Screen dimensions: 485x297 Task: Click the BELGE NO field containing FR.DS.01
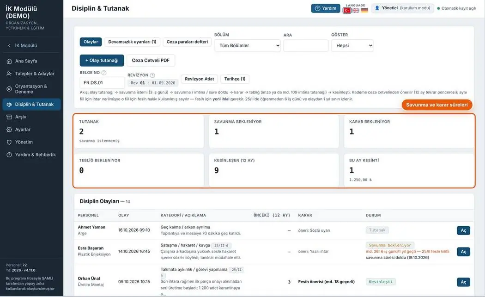pyautogui.click(x=102, y=83)
